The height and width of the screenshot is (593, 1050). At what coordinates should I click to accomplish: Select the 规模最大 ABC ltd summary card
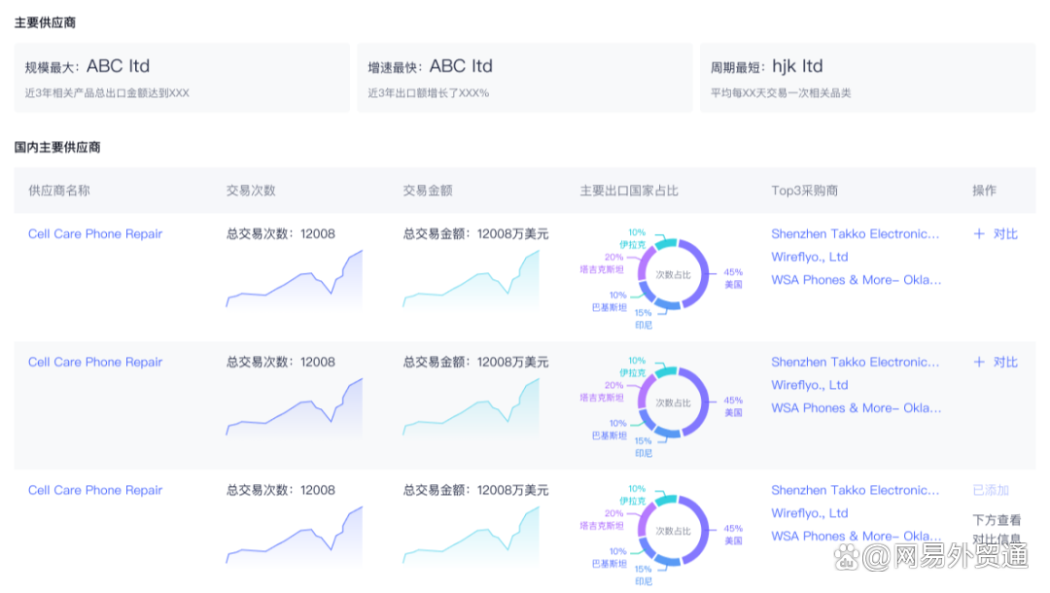tap(182, 78)
